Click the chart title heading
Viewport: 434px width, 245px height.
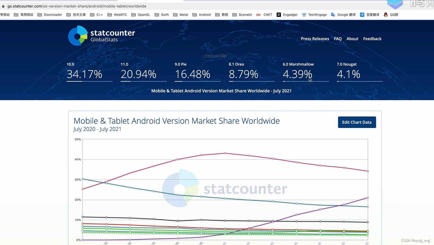coord(177,121)
